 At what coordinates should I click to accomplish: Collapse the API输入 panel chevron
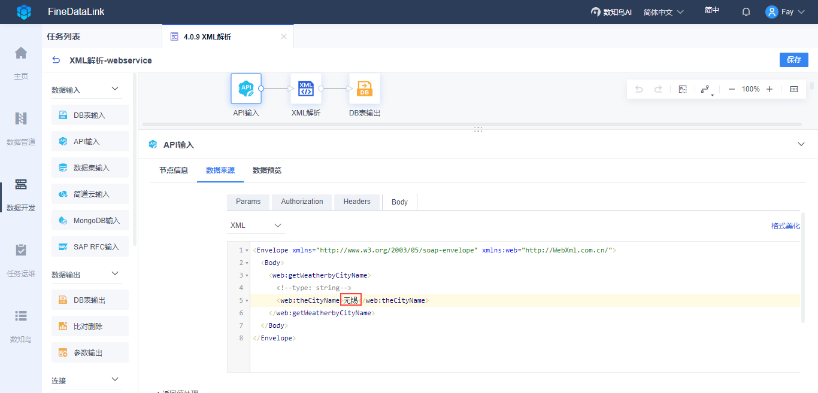tap(801, 144)
